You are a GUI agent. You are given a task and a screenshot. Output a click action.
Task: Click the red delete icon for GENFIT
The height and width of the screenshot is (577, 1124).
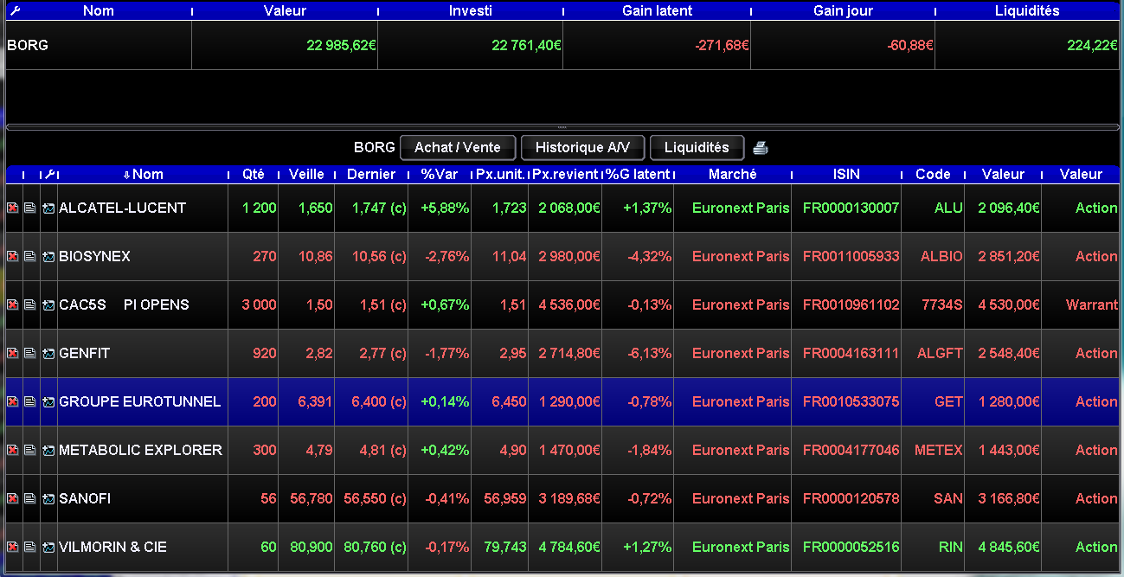13,354
